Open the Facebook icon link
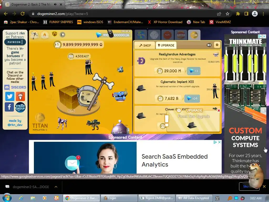 pos(9,107)
